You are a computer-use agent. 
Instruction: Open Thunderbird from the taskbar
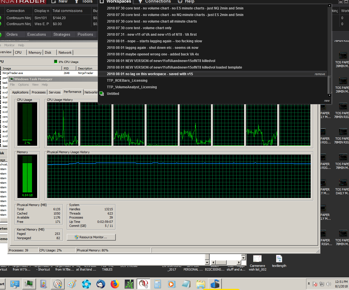point(101,284)
